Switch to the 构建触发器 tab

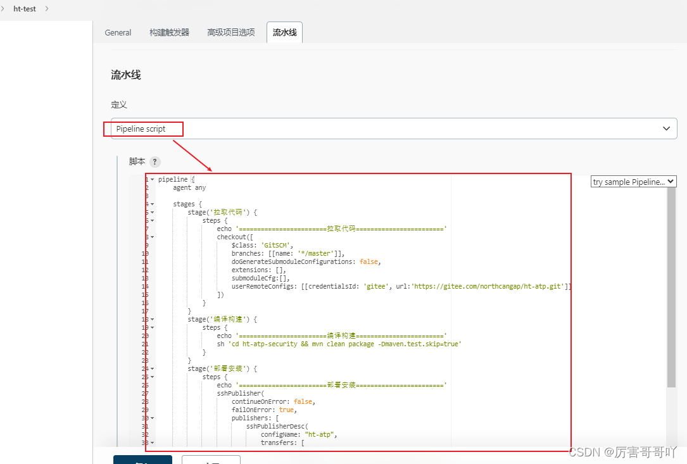pos(168,32)
